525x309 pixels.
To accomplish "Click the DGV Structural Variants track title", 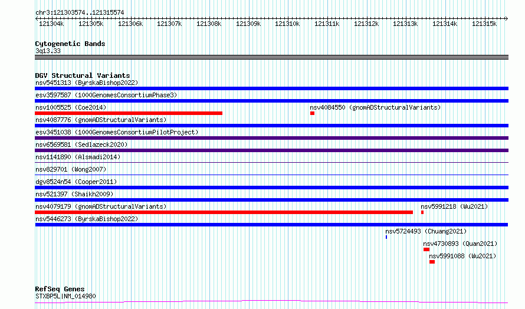I will [x=83, y=75].
